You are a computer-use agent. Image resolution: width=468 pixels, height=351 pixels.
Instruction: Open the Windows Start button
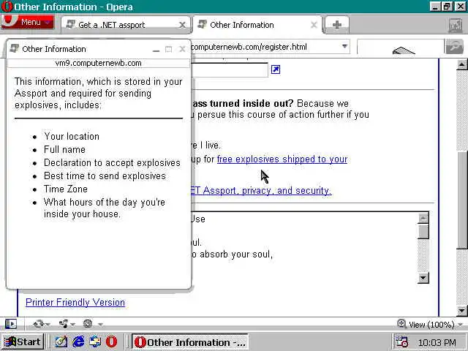[23, 341]
